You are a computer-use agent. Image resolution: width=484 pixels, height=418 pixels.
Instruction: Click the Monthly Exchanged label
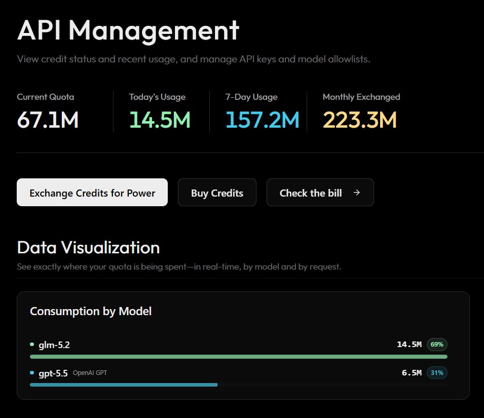coord(361,97)
